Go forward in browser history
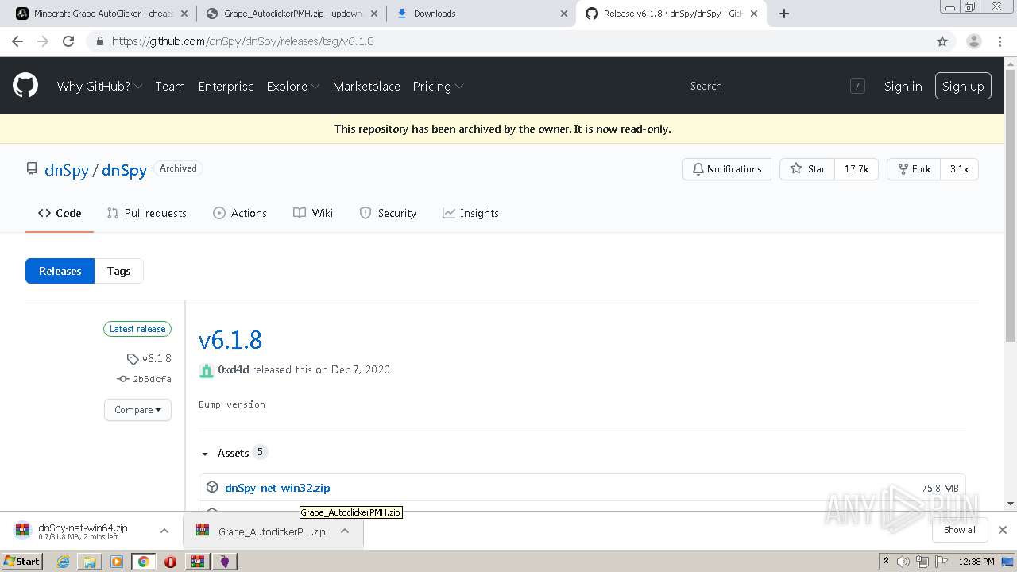The image size is (1017, 572). tap(43, 41)
